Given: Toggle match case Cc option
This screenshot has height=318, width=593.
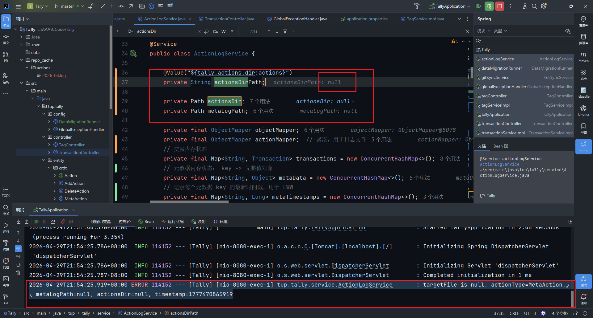Looking at the screenshot, I should [x=216, y=31].
